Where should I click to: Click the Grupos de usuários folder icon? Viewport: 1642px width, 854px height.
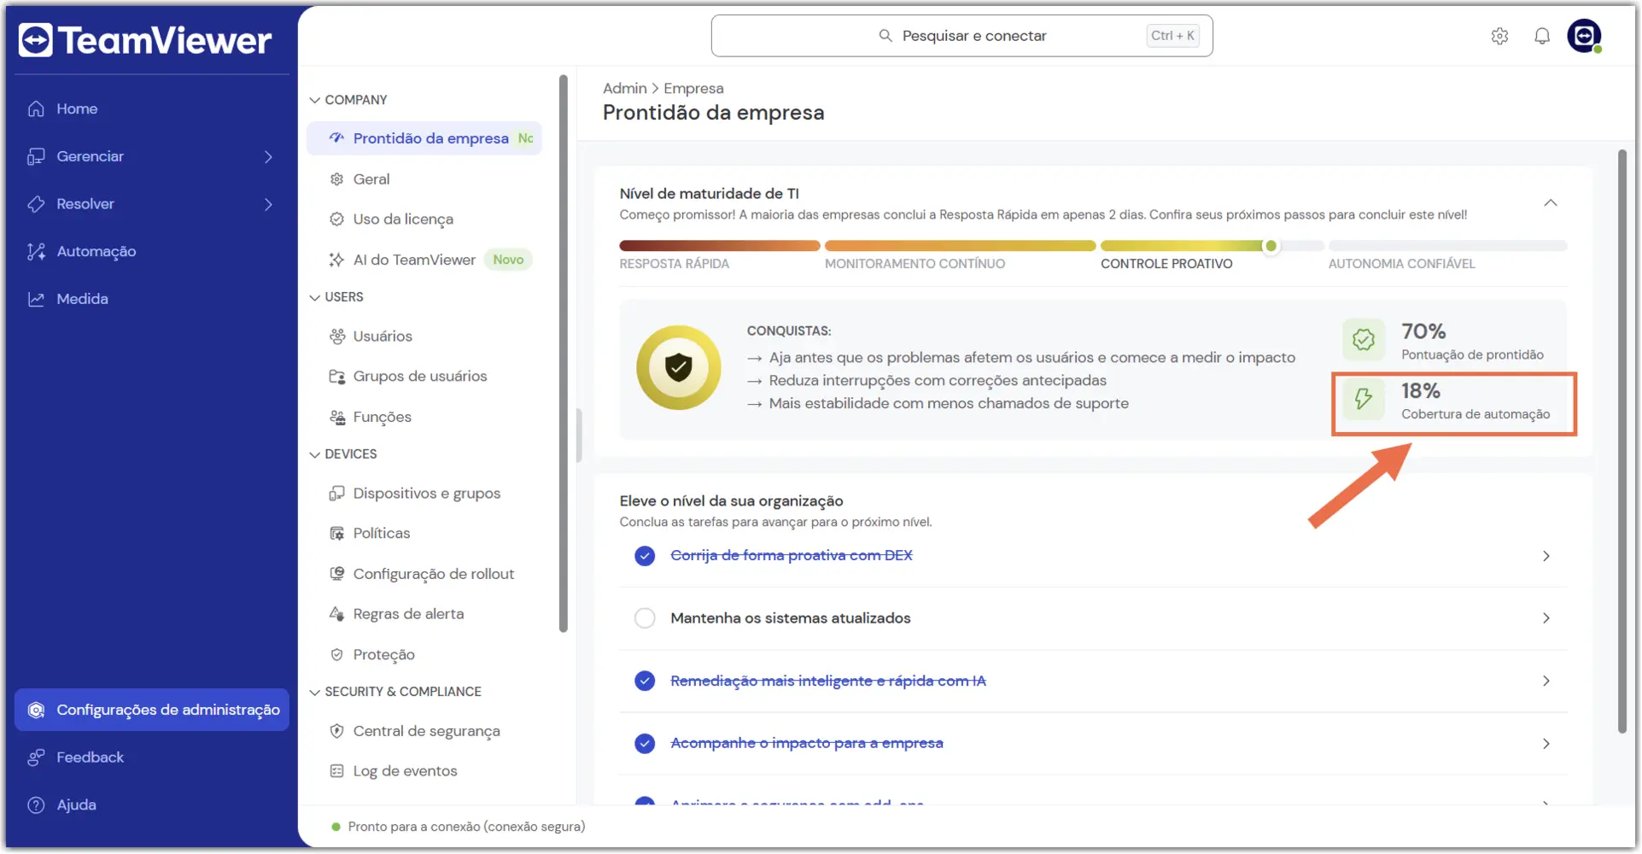336,377
